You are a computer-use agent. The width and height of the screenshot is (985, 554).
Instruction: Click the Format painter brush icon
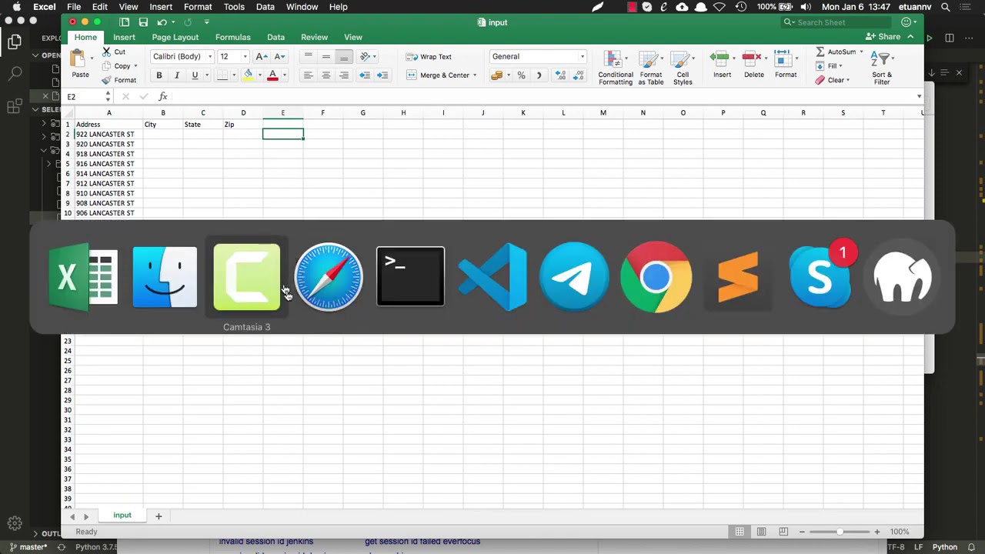pos(107,80)
